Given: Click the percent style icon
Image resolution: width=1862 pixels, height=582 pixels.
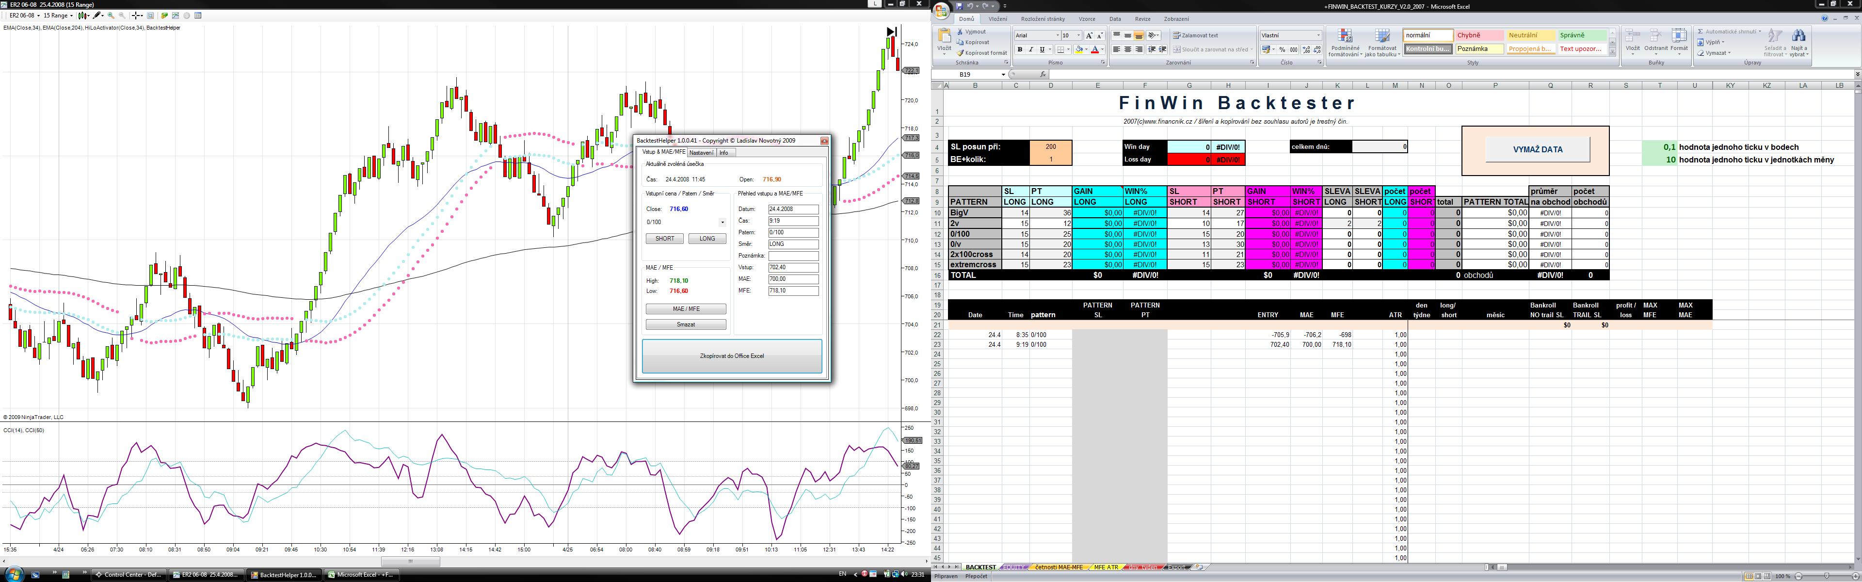Looking at the screenshot, I should 1282,50.
